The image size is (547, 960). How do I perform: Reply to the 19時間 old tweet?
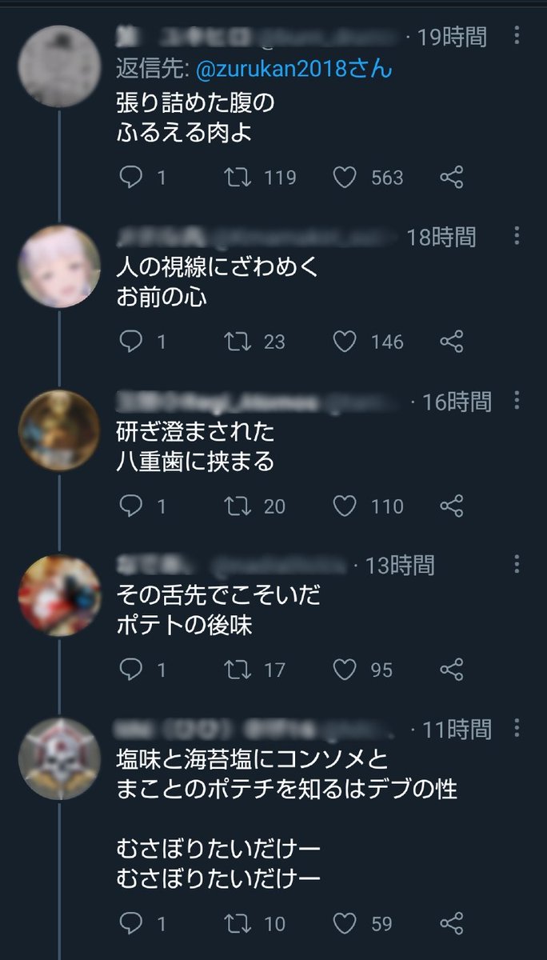point(130,178)
